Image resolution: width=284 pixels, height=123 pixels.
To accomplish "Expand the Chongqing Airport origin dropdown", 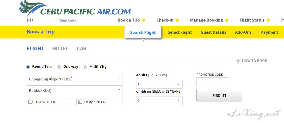I will 75,79.
